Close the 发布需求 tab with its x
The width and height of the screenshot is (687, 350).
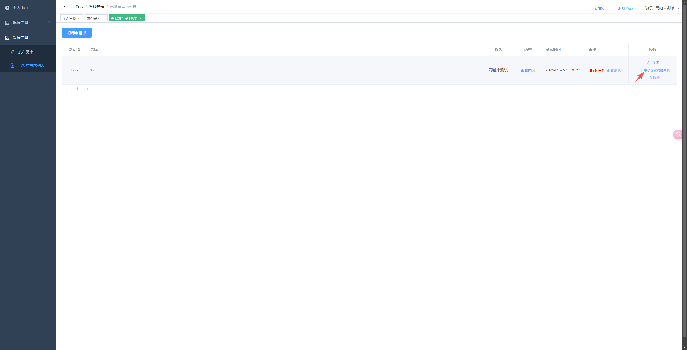click(103, 18)
